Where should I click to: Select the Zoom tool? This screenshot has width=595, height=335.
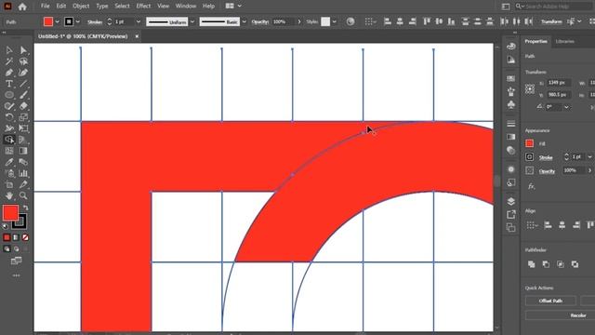[23, 195]
